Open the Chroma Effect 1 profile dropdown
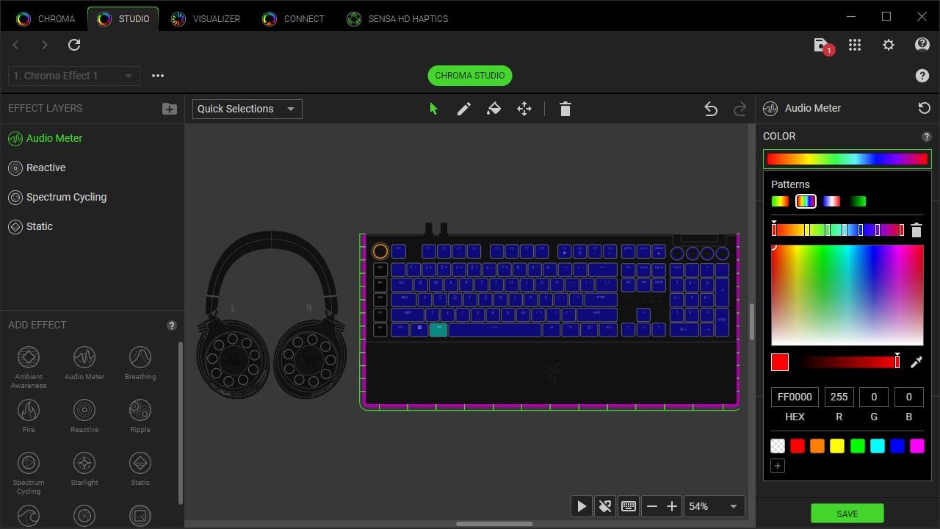Image resolution: width=940 pixels, height=529 pixels. [74, 76]
